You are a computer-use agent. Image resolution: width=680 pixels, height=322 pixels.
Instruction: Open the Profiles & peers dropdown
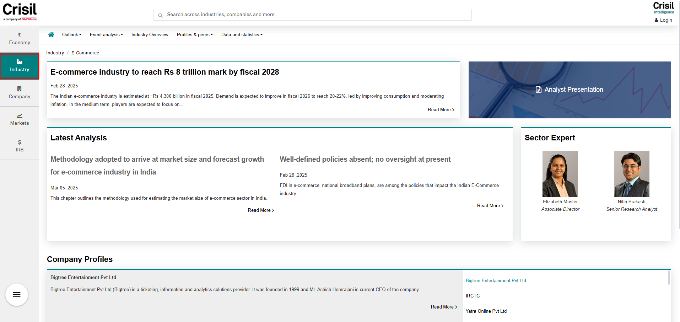tap(195, 35)
